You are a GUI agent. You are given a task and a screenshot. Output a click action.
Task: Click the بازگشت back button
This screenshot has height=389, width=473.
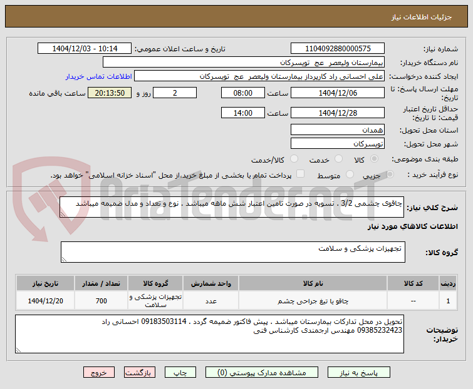click(139, 373)
